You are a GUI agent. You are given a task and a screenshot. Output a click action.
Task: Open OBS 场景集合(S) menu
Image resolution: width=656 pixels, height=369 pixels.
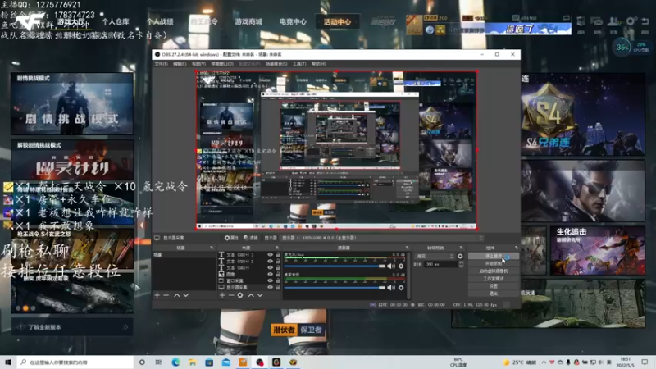click(x=276, y=64)
